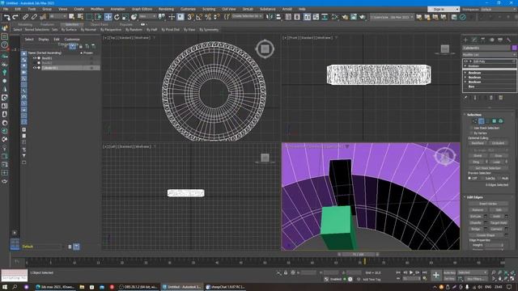This screenshot has width=518, height=291.
Task: Open the selection filter dropdown in toolbar
Action: (x=57, y=16)
